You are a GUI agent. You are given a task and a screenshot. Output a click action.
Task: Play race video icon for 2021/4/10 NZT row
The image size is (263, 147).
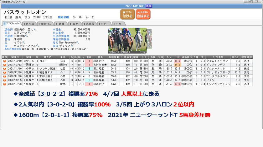click(4, 61)
